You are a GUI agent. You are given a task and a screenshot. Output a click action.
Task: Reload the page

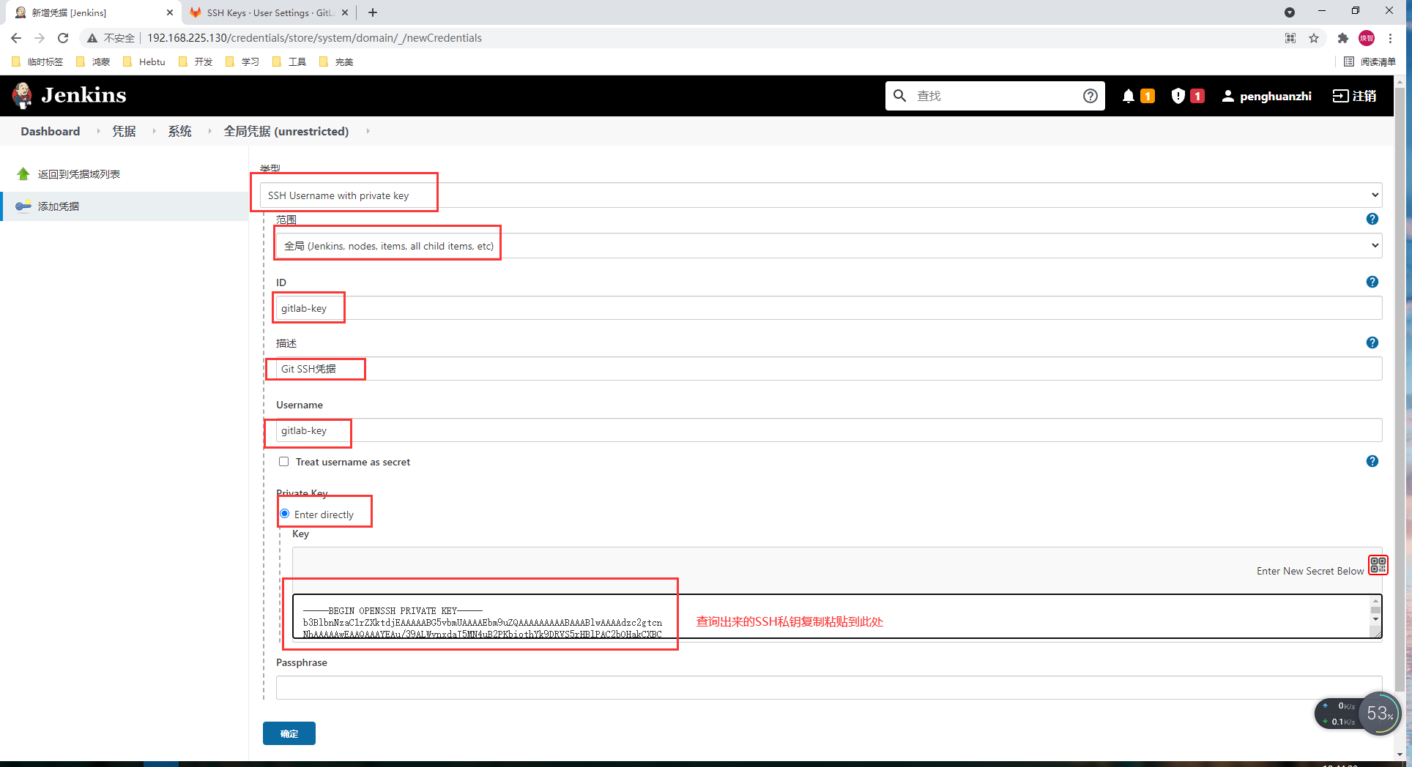63,38
